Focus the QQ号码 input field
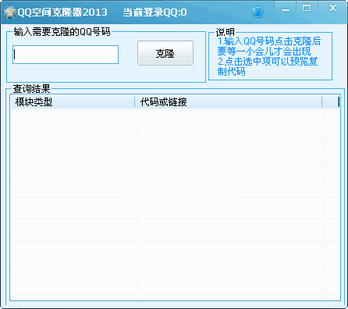Viewport: 348px width, 309px height. click(66, 55)
